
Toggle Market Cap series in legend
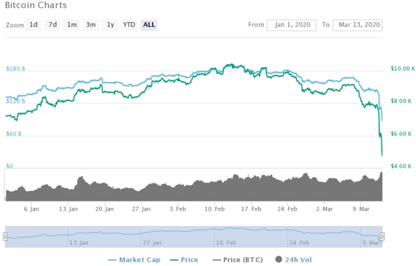pos(134,259)
